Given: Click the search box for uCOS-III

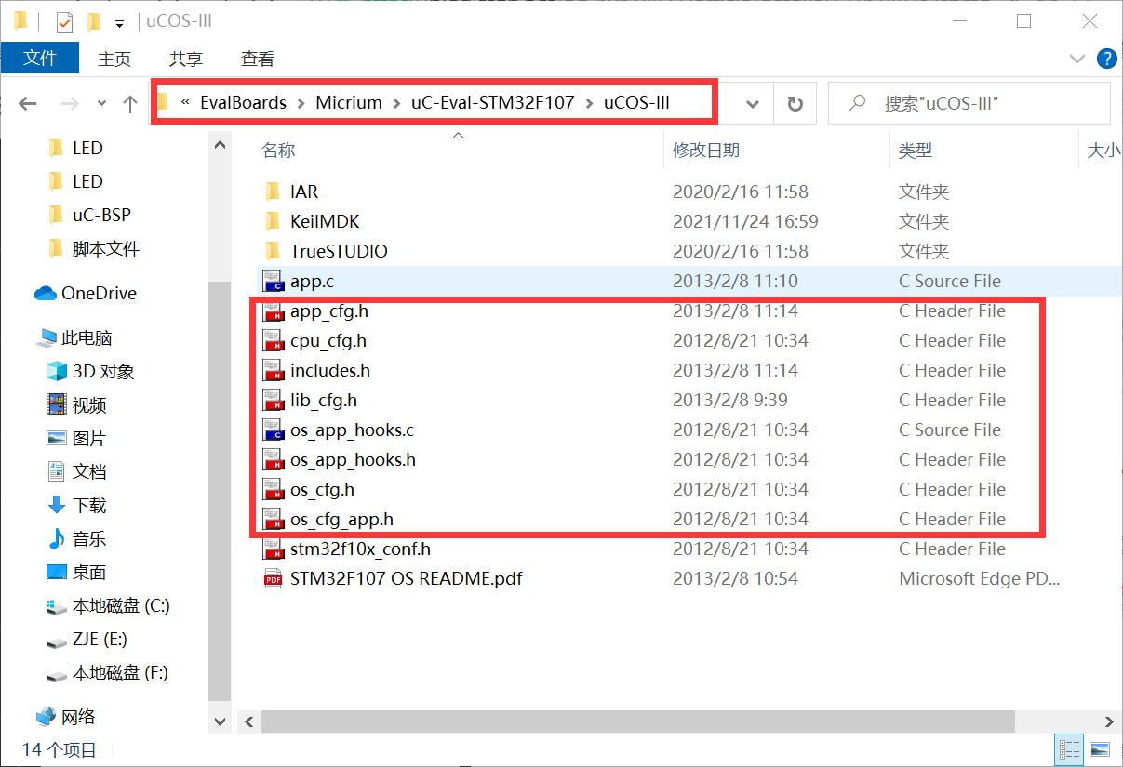Looking at the screenshot, I should coord(969,103).
